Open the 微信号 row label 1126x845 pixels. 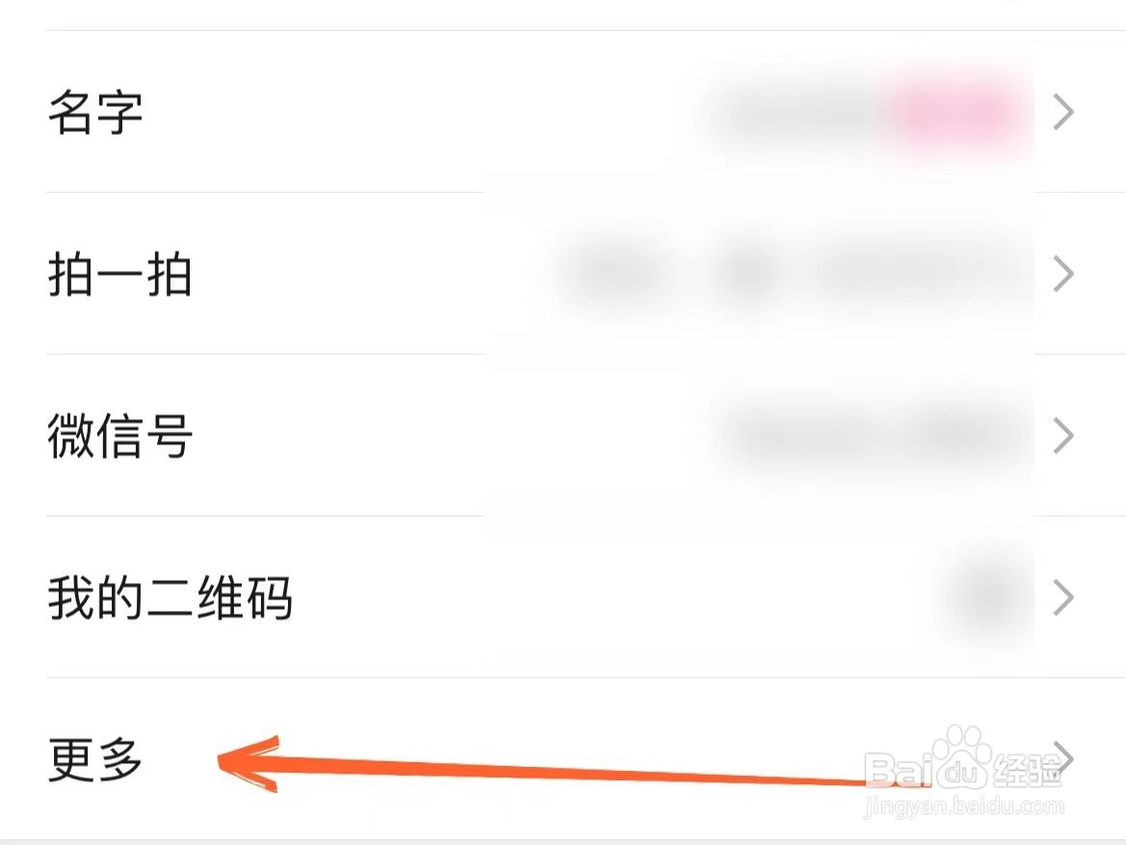tap(120, 436)
